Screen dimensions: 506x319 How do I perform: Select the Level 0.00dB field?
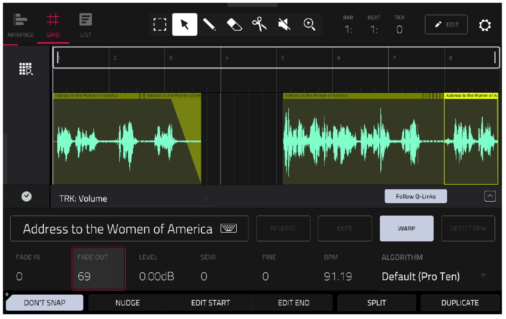(160, 268)
